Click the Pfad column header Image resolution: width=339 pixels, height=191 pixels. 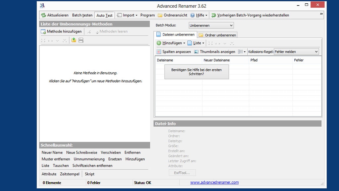(x=270, y=60)
